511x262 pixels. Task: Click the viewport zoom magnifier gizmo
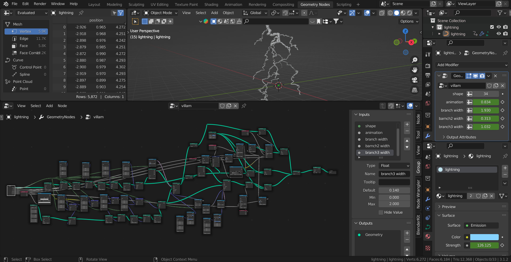(415, 60)
